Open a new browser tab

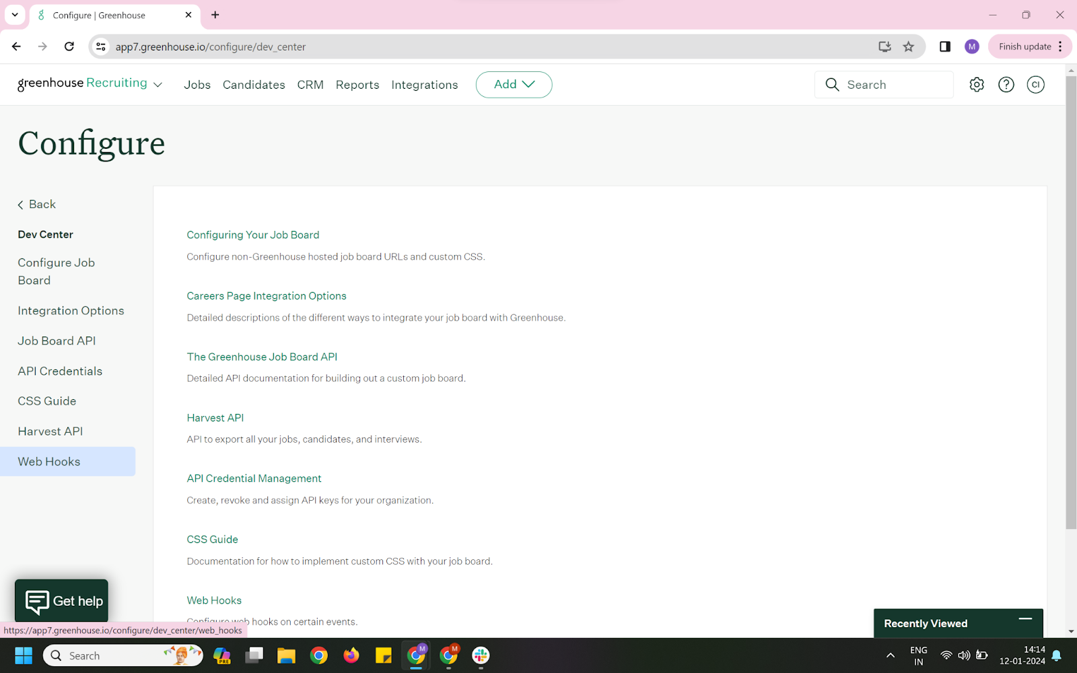pyautogui.click(x=215, y=15)
